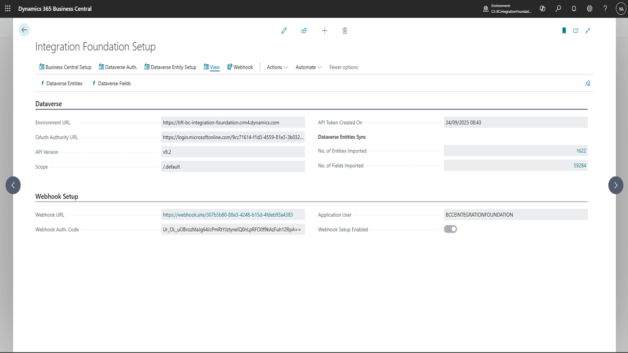Image resolution: width=628 pixels, height=353 pixels.
Task: Click the Dataverse Entities Sync label
Action: pos(342,137)
